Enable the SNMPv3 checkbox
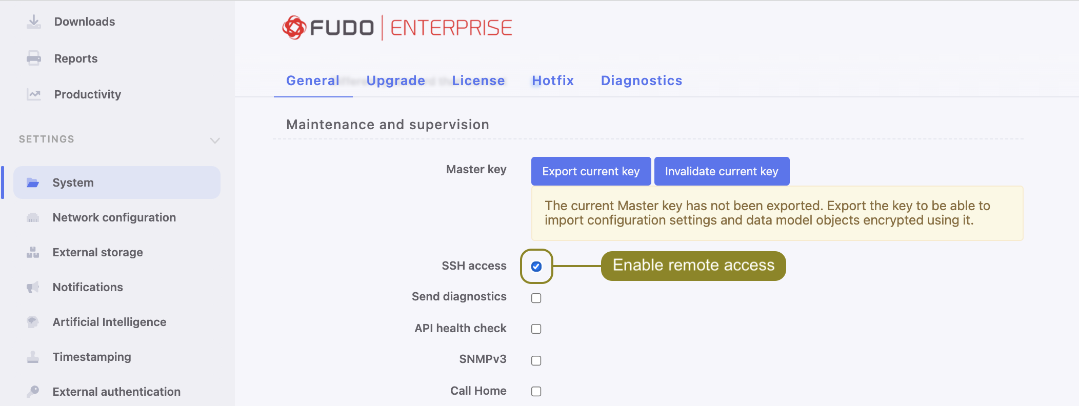The image size is (1079, 406). [536, 361]
